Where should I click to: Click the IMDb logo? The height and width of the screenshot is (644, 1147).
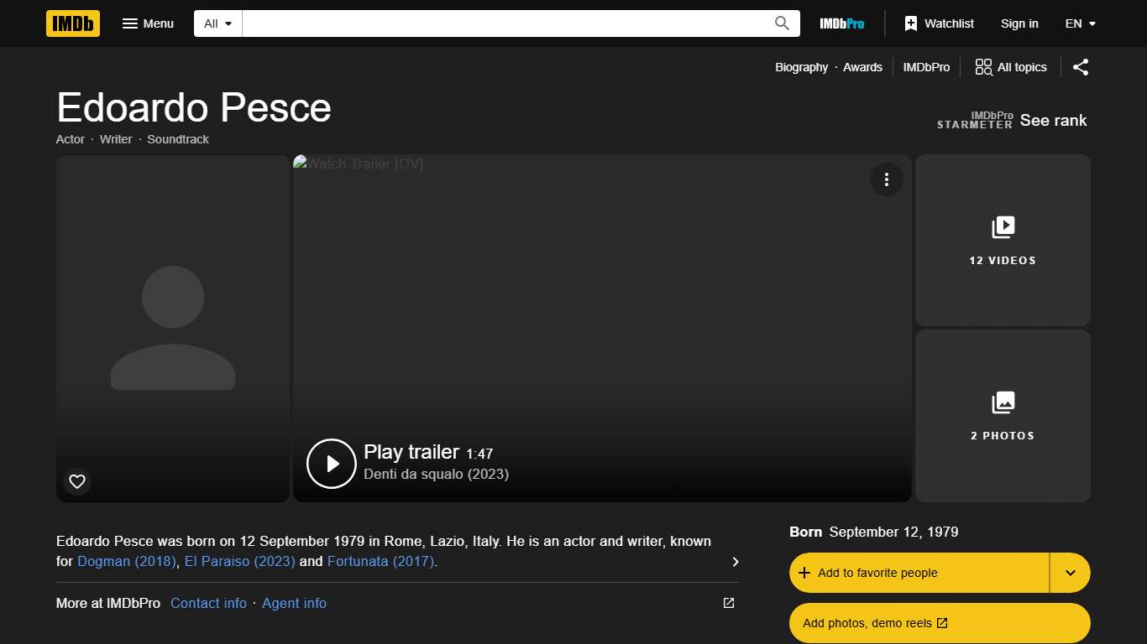point(72,23)
